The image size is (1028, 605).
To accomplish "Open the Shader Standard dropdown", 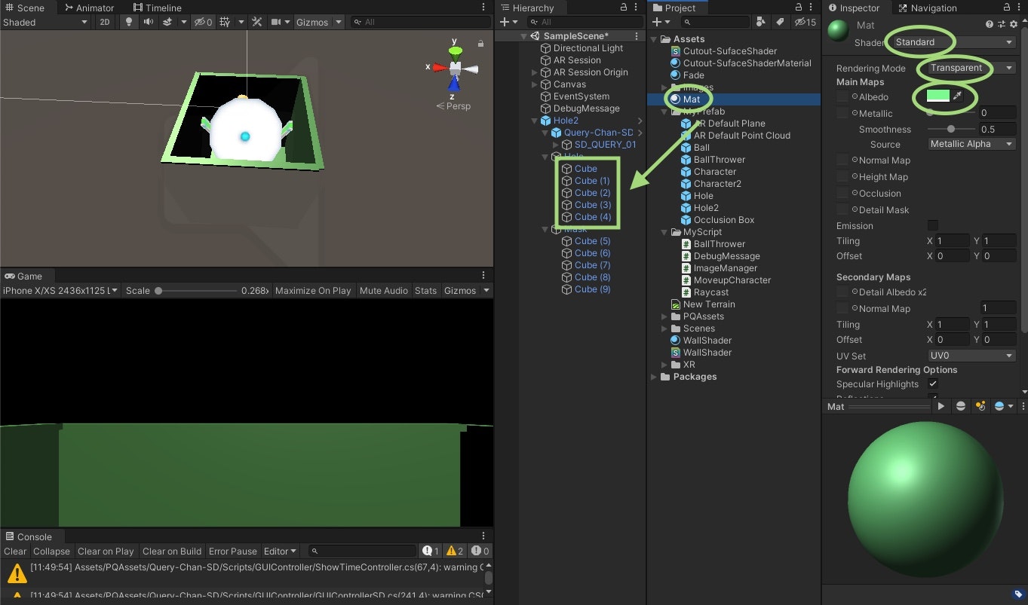I will (x=953, y=42).
